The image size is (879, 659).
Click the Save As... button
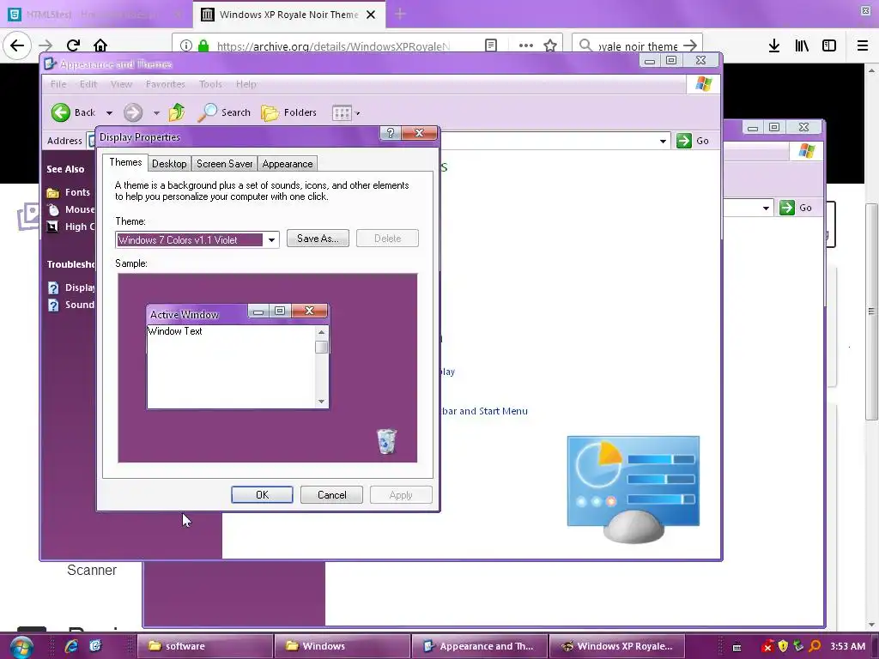coord(318,239)
